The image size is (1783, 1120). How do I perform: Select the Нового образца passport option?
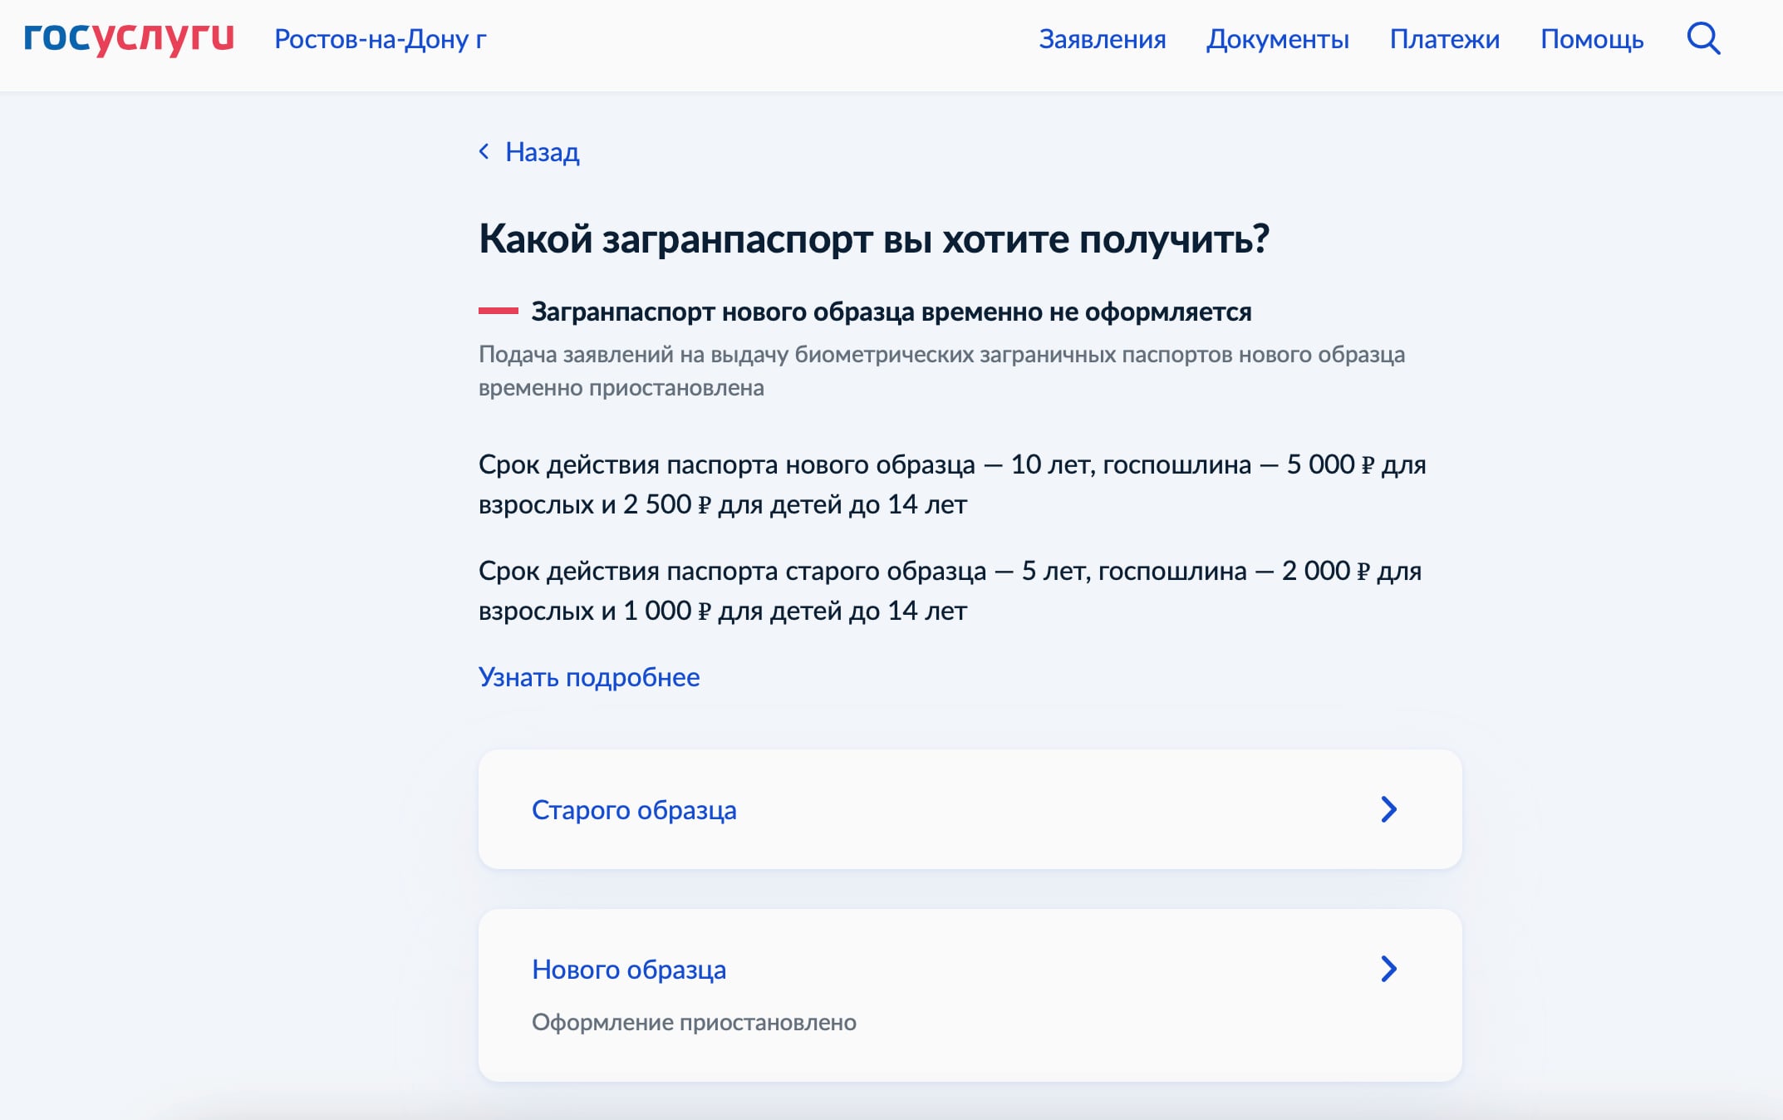click(629, 968)
